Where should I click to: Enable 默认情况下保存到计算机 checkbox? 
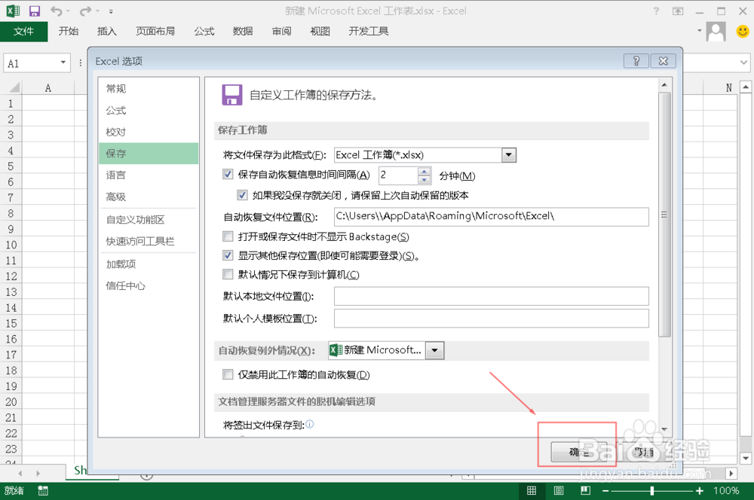(x=228, y=274)
